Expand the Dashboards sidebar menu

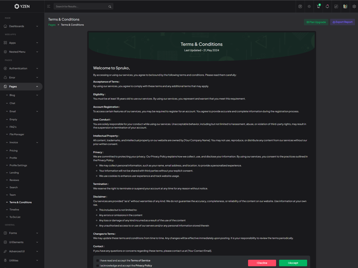coord(21,26)
